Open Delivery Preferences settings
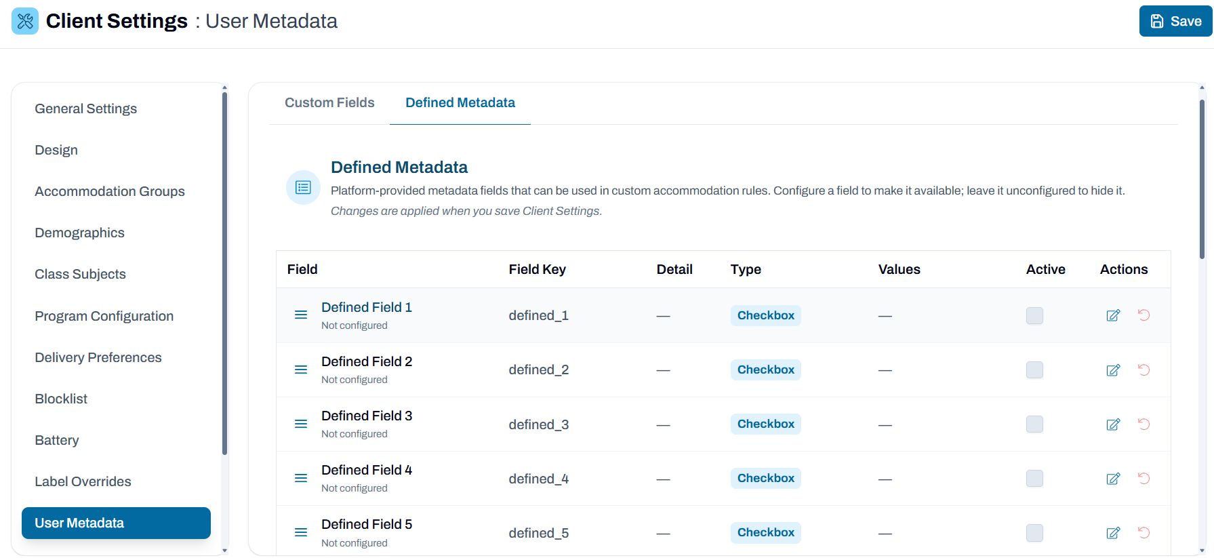This screenshot has width=1214, height=558. 98,357
